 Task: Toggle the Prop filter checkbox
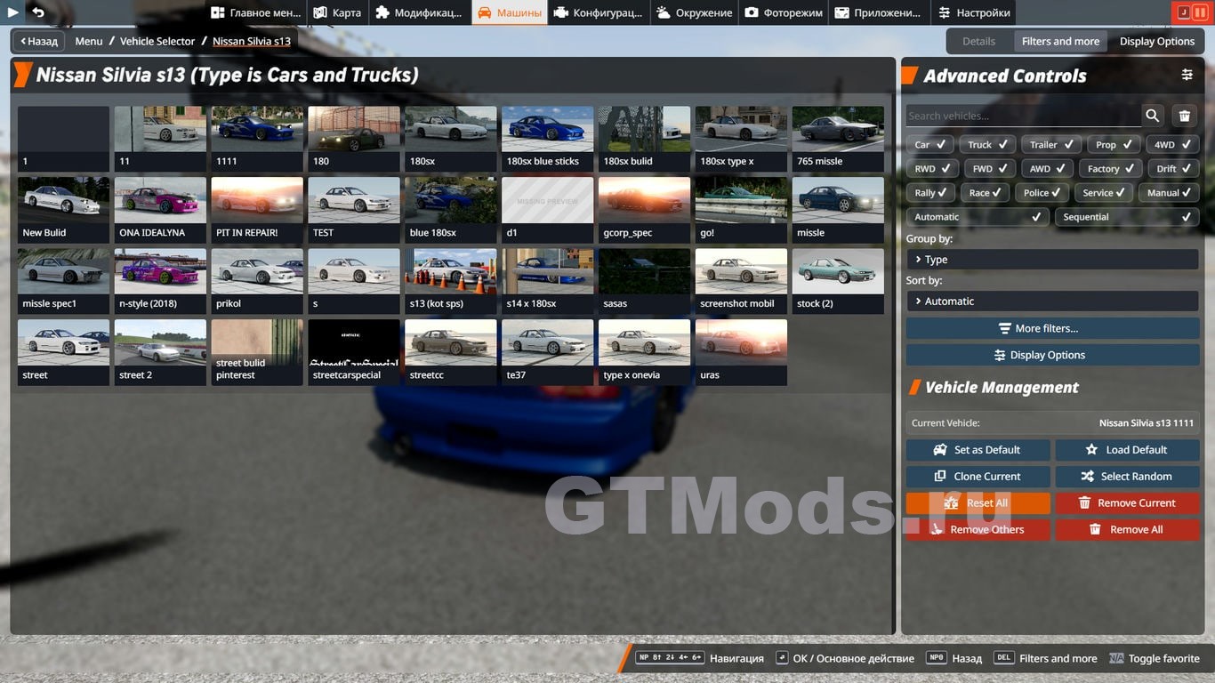click(x=1114, y=144)
